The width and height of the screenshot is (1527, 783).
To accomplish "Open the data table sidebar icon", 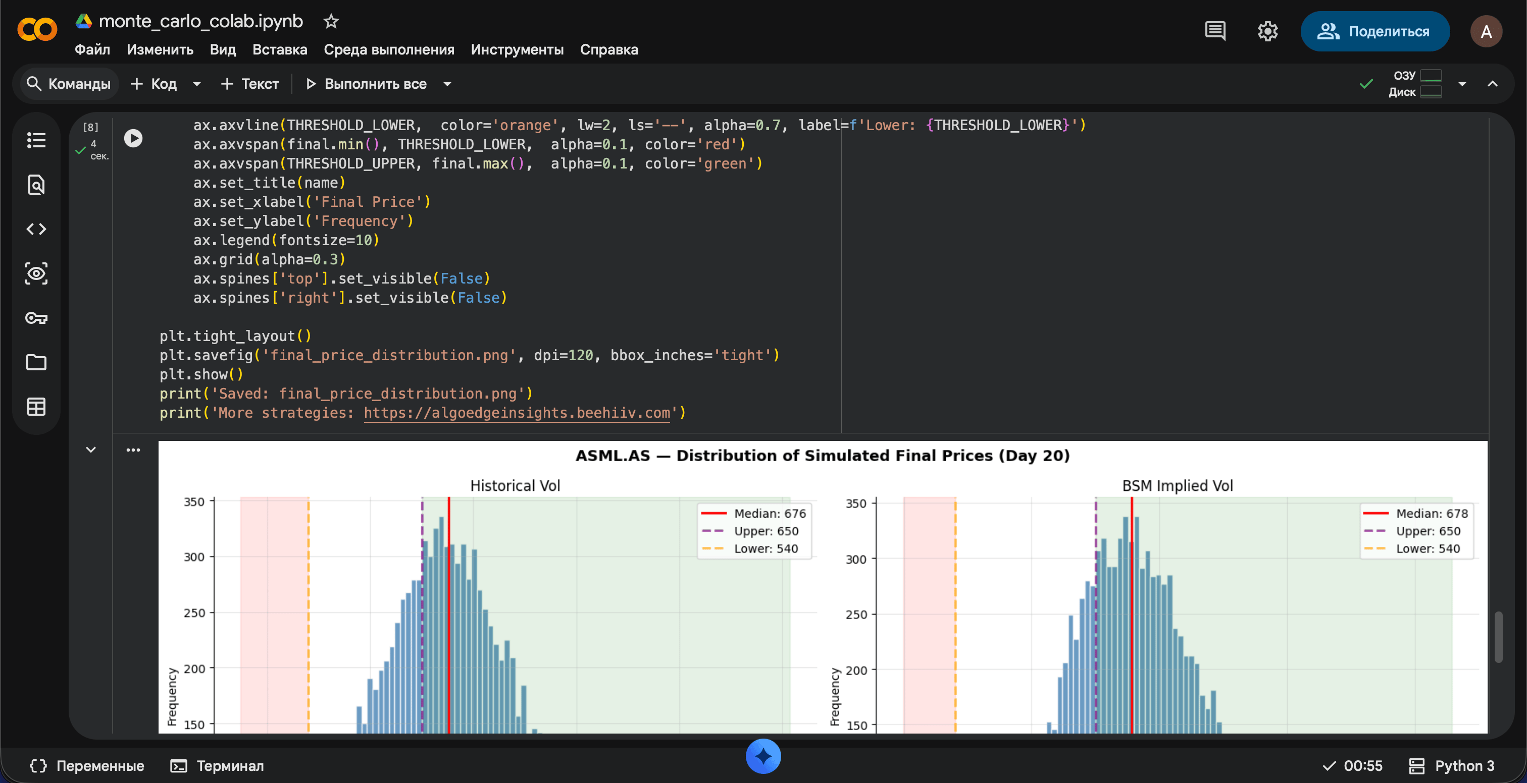I will [36, 407].
